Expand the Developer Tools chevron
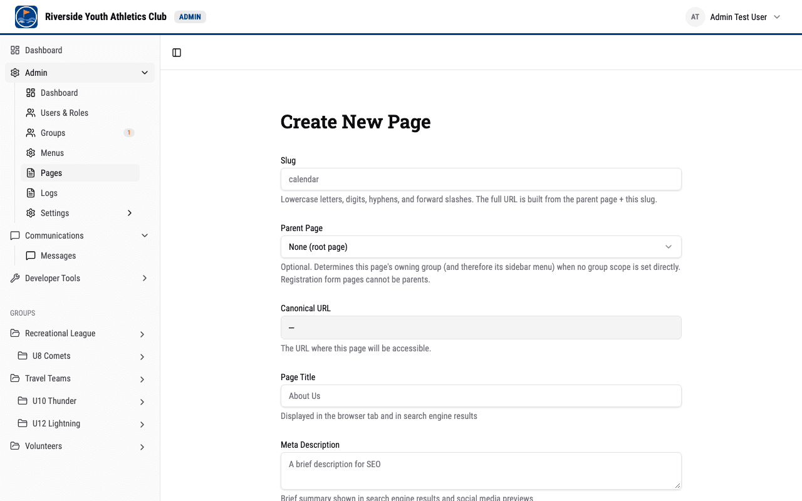This screenshot has width=802, height=501. pyautogui.click(x=145, y=278)
